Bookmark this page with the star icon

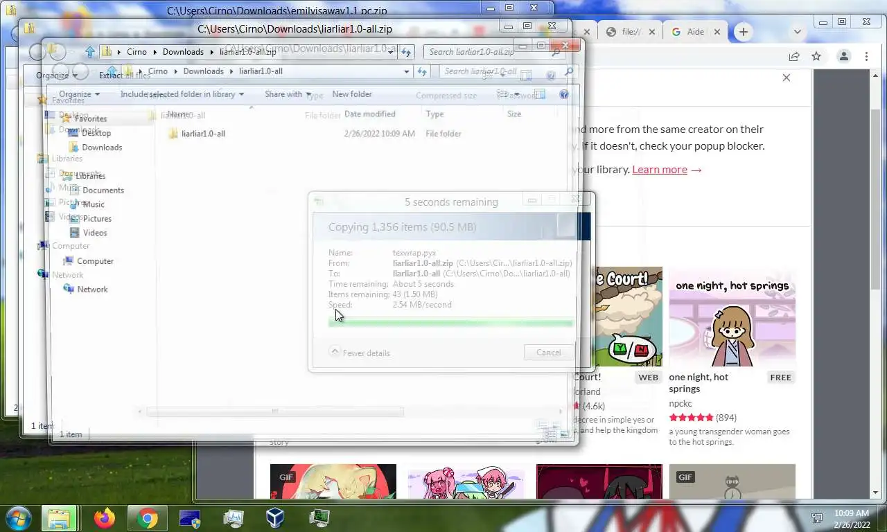coord(816,57)
